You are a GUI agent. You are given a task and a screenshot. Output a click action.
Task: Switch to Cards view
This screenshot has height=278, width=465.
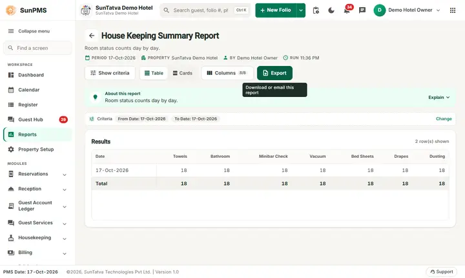click(182, 73)
